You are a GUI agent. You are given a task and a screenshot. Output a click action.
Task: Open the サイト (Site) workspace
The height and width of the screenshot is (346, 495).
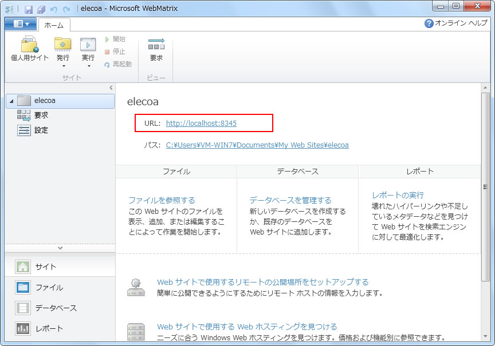(x=46, y=267)
